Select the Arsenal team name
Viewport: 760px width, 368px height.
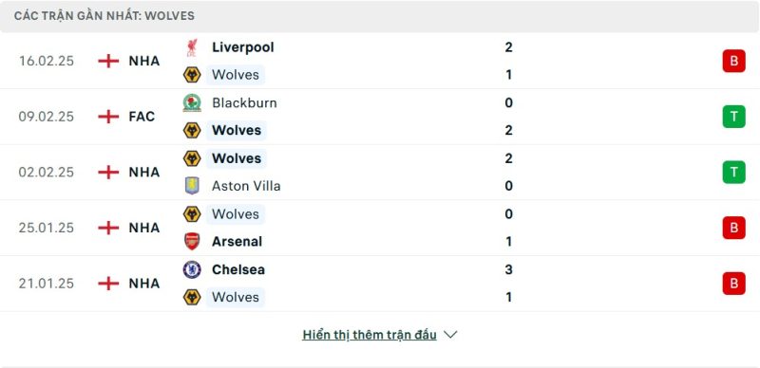[x=237, y=242]
